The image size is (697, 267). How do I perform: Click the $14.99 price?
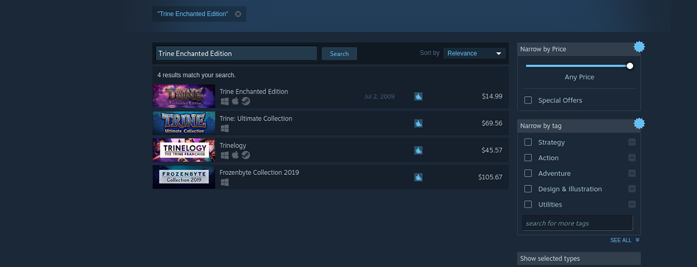[x=492, y=96]
